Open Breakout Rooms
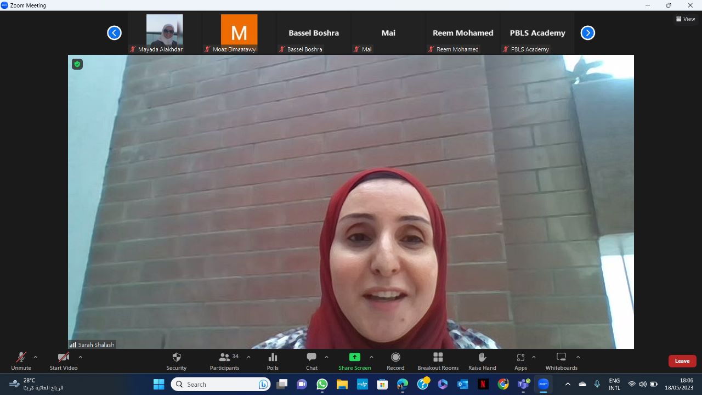 pyautogui.click(x=438, y=361)
